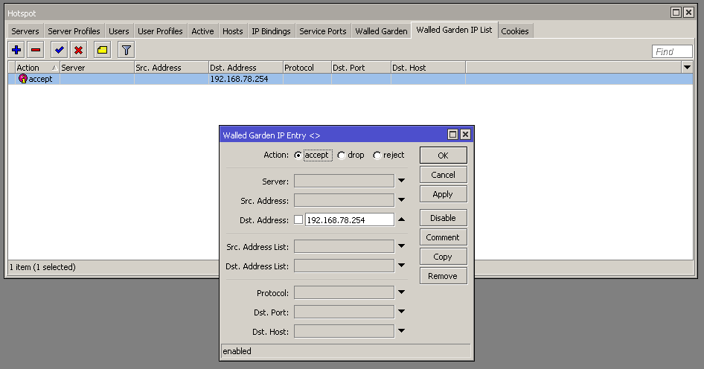Click the blue checkmark enable icon
Image resolution: width=704 pixels, height=369 pixels.
click(59, 50)
